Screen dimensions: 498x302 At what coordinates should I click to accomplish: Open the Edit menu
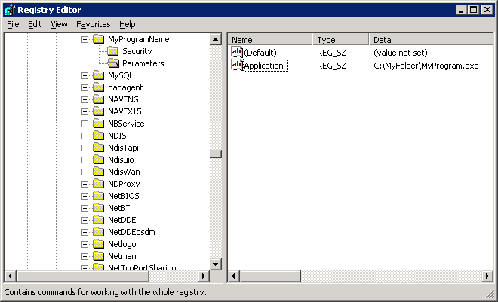pyautogui.click(x=35, y=24)
